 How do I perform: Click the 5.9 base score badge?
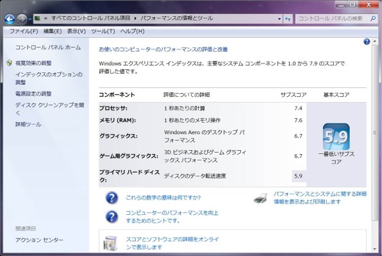pos(336,137)
